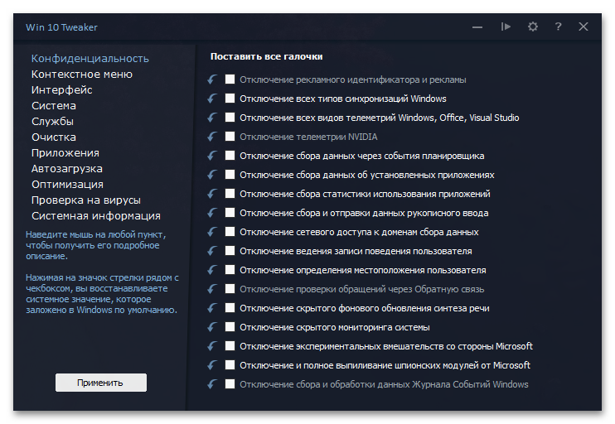Viewport: 615px width, 424px height.
Task: Check scheduler events data collection box
Action: point(230,155)
